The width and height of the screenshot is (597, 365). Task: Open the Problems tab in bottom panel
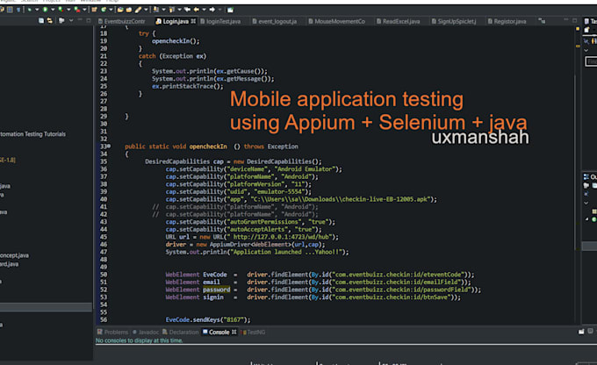[x=112, y=332]
